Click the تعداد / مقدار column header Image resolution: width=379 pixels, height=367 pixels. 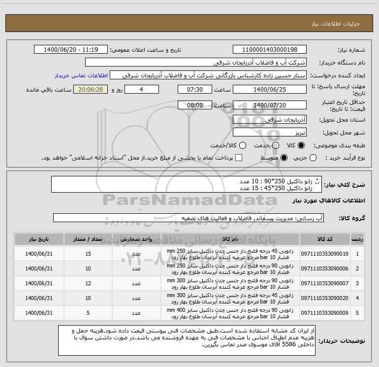pos(88,239)
